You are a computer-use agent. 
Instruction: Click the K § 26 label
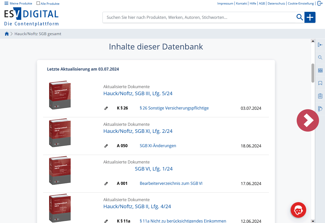pyautogui.click(x=122, y=108)
